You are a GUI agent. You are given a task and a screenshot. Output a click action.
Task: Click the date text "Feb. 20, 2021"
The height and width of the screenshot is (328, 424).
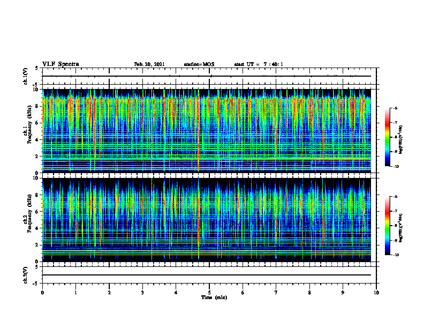pos(149,64)
